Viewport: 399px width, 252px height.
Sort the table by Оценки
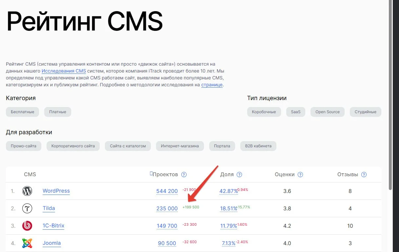[x=285, y=175]
